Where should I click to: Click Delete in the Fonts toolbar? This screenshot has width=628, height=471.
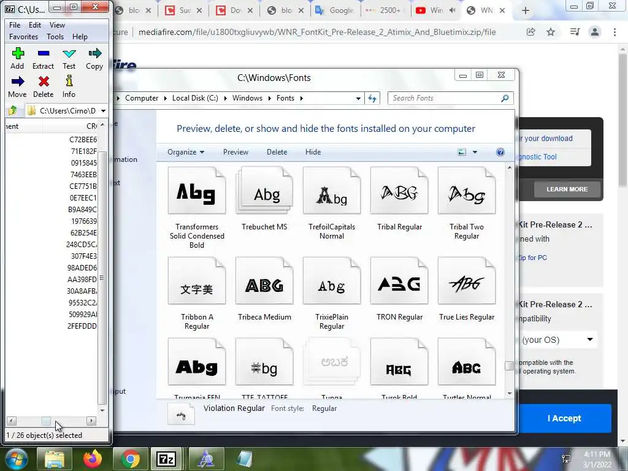277,152
